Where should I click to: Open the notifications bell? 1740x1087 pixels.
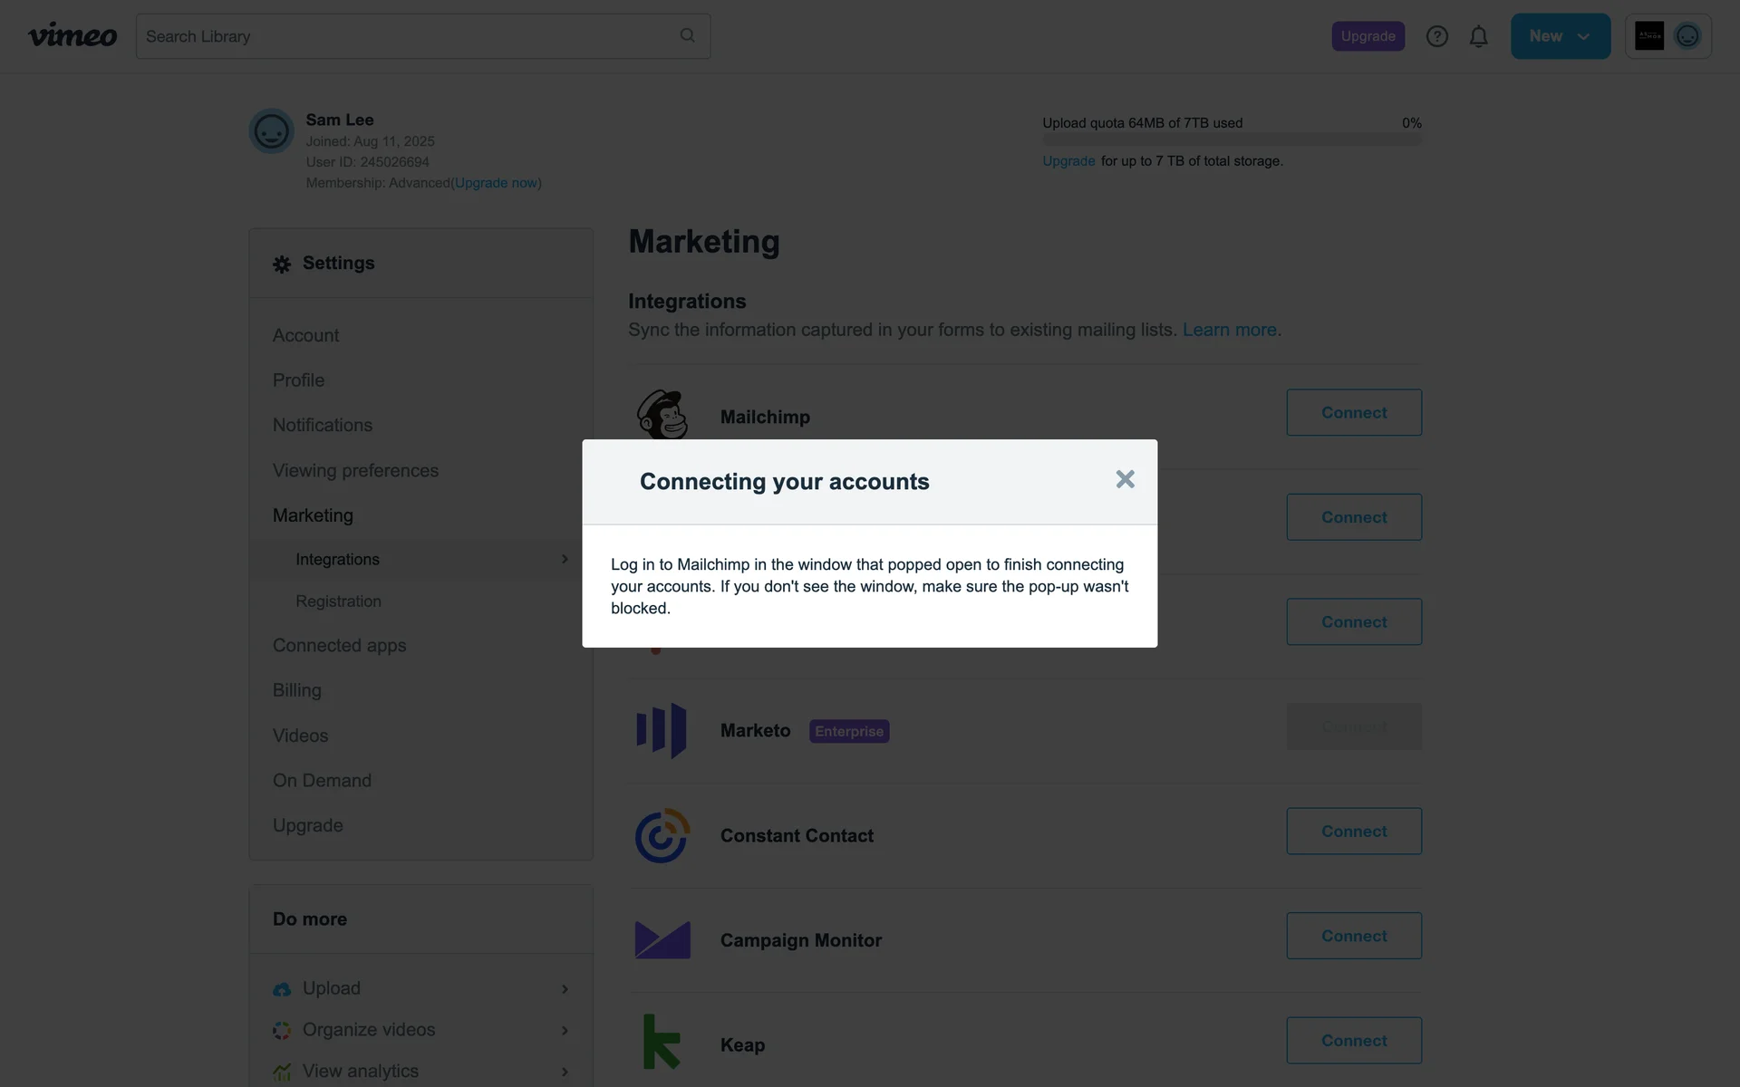[x=1478, y=36]
